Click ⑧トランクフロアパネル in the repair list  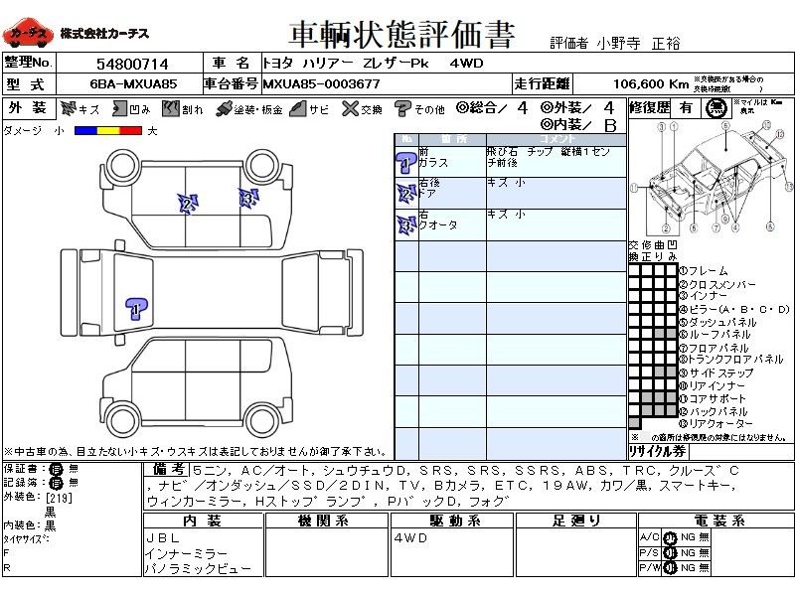pyautogui.click(x=731, y=360)
